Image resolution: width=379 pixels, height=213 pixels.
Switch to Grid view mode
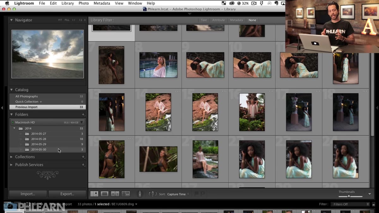(94, 194)
